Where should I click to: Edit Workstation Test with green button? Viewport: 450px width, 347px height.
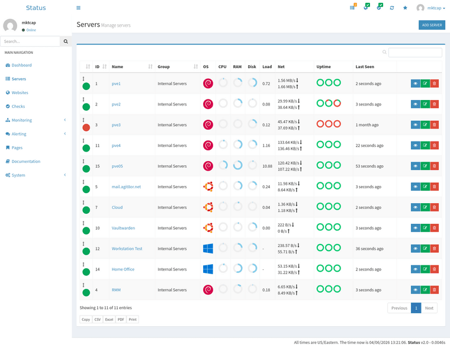(425, 249)
